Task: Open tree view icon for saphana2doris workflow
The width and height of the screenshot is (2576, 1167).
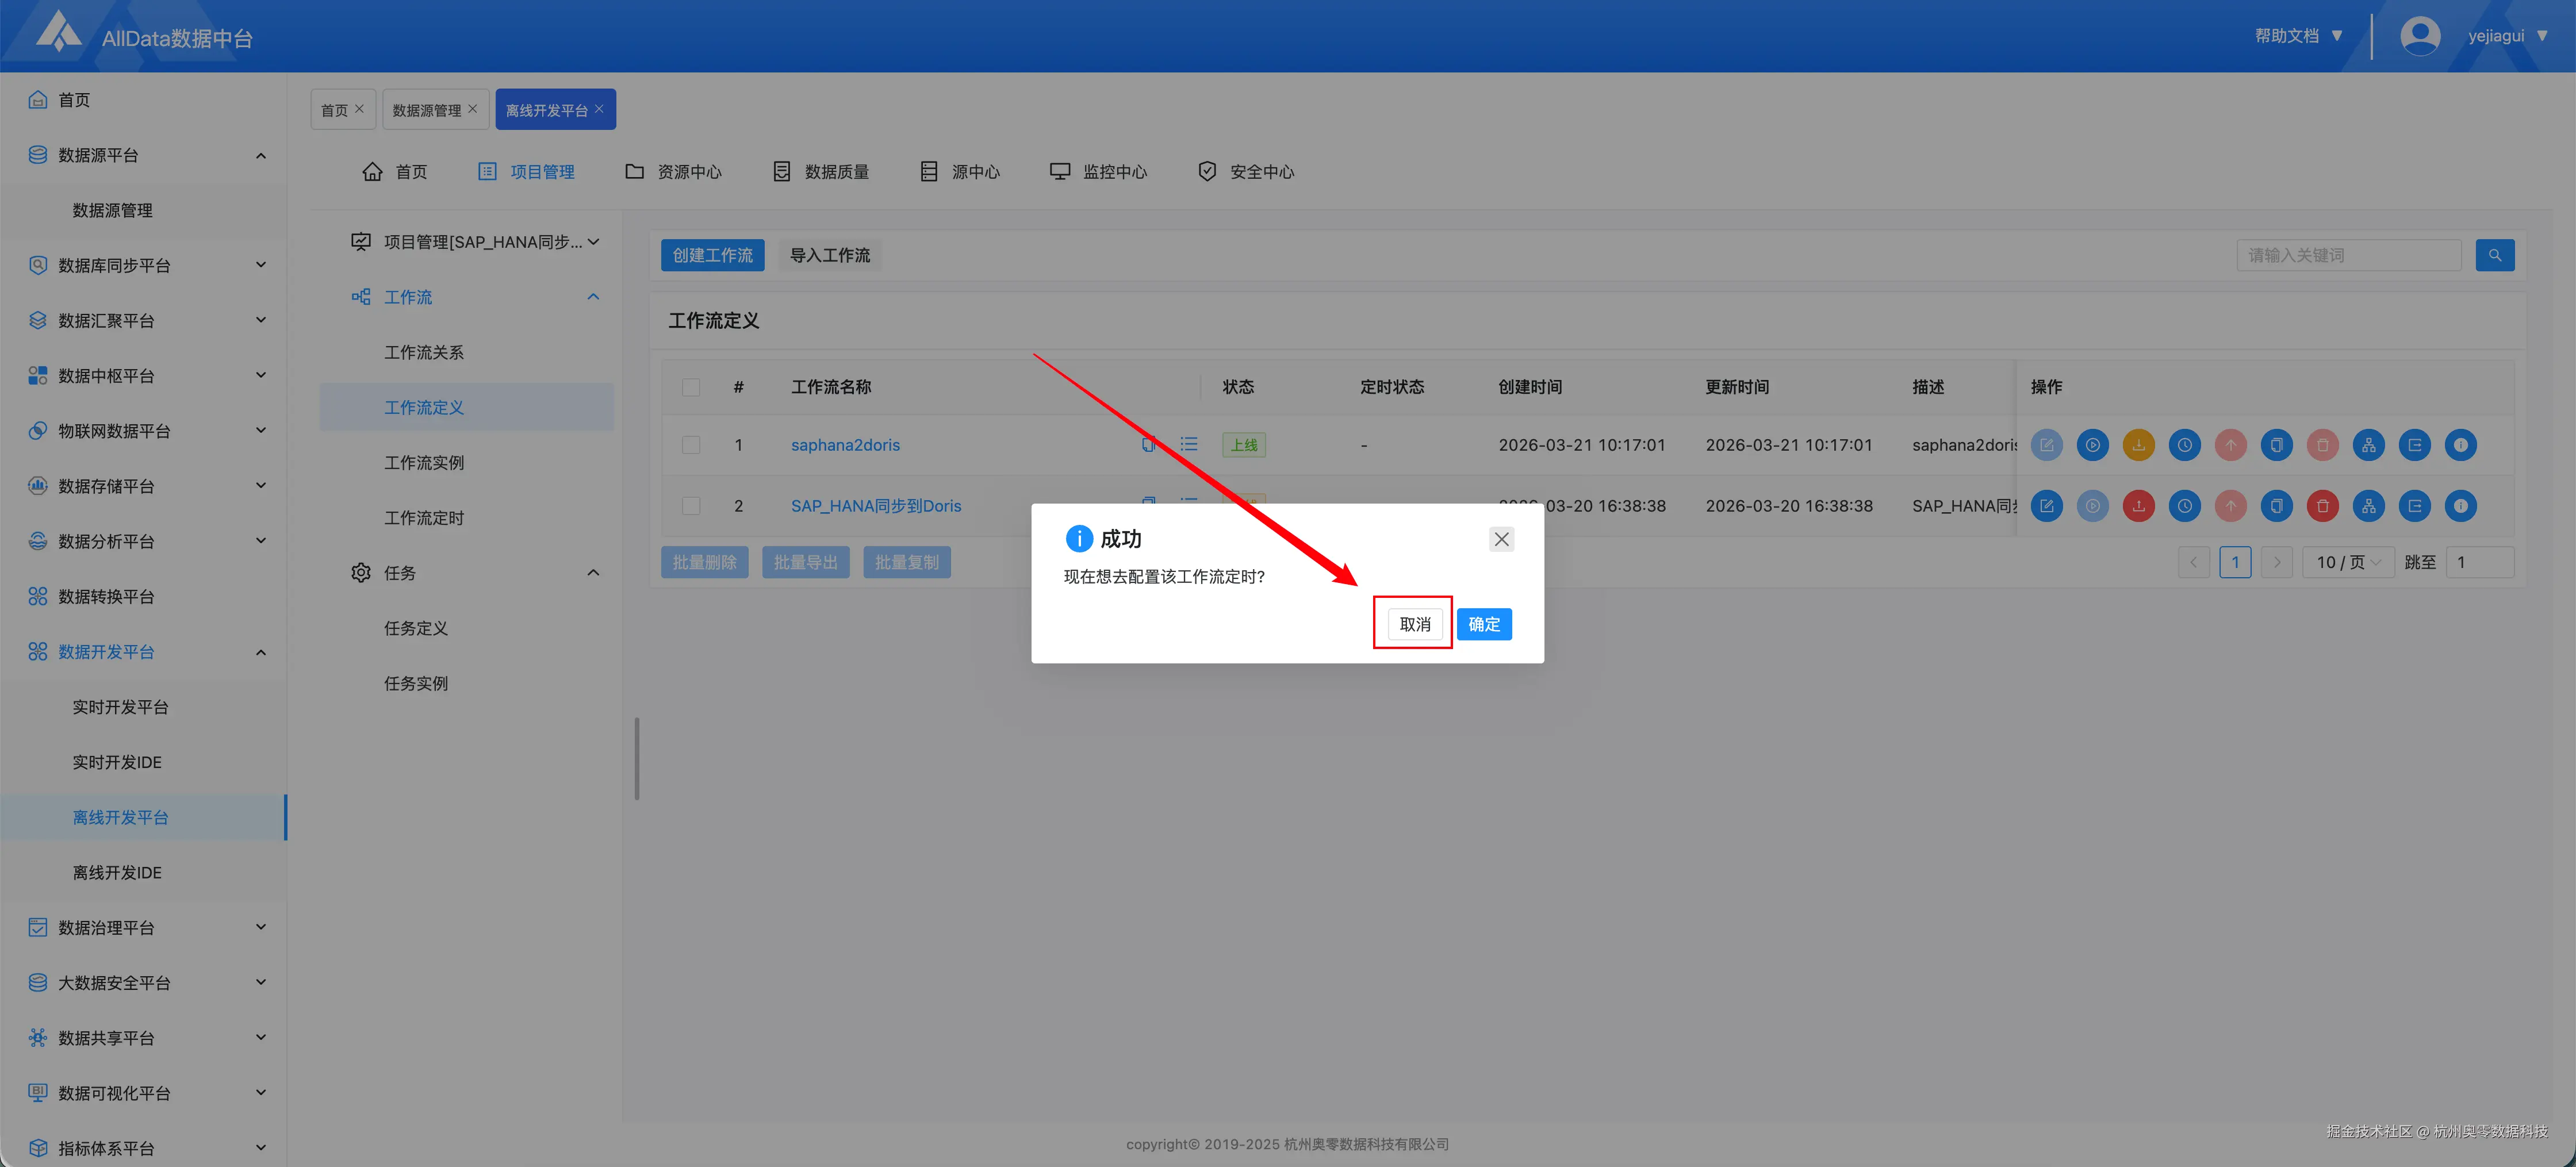Action: pos(2368,445)
